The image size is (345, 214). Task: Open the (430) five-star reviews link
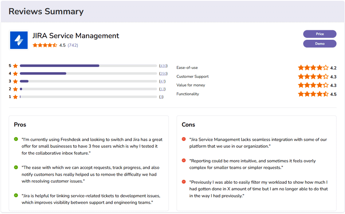pyautogui.click(x=163, y=66)
